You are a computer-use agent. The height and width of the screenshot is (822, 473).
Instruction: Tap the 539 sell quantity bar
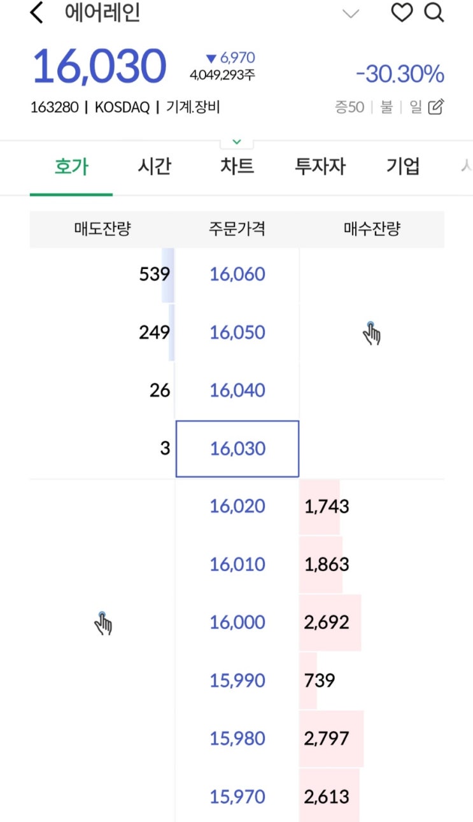click(x=155, y=275)
